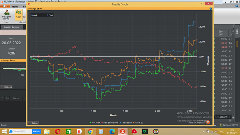Open Microsoft Edge from the taskbar
Viewport: 240px width, 135px height.
[112, 132]
